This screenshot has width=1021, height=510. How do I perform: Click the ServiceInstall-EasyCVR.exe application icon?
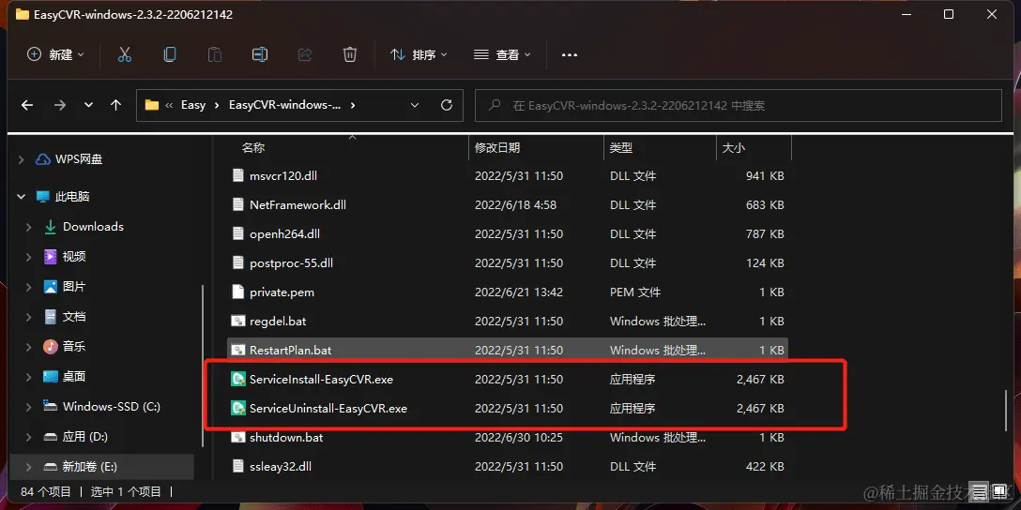point(237,380)
